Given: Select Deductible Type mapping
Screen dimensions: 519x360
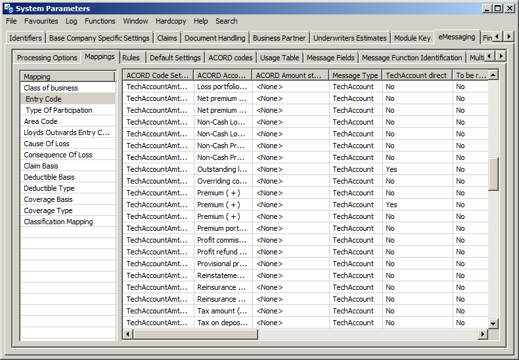Looking at the screenshot, I should 68,188.
